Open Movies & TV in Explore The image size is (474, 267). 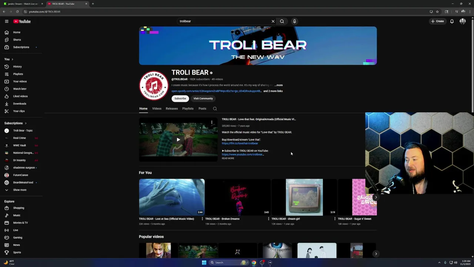[21, 223]
